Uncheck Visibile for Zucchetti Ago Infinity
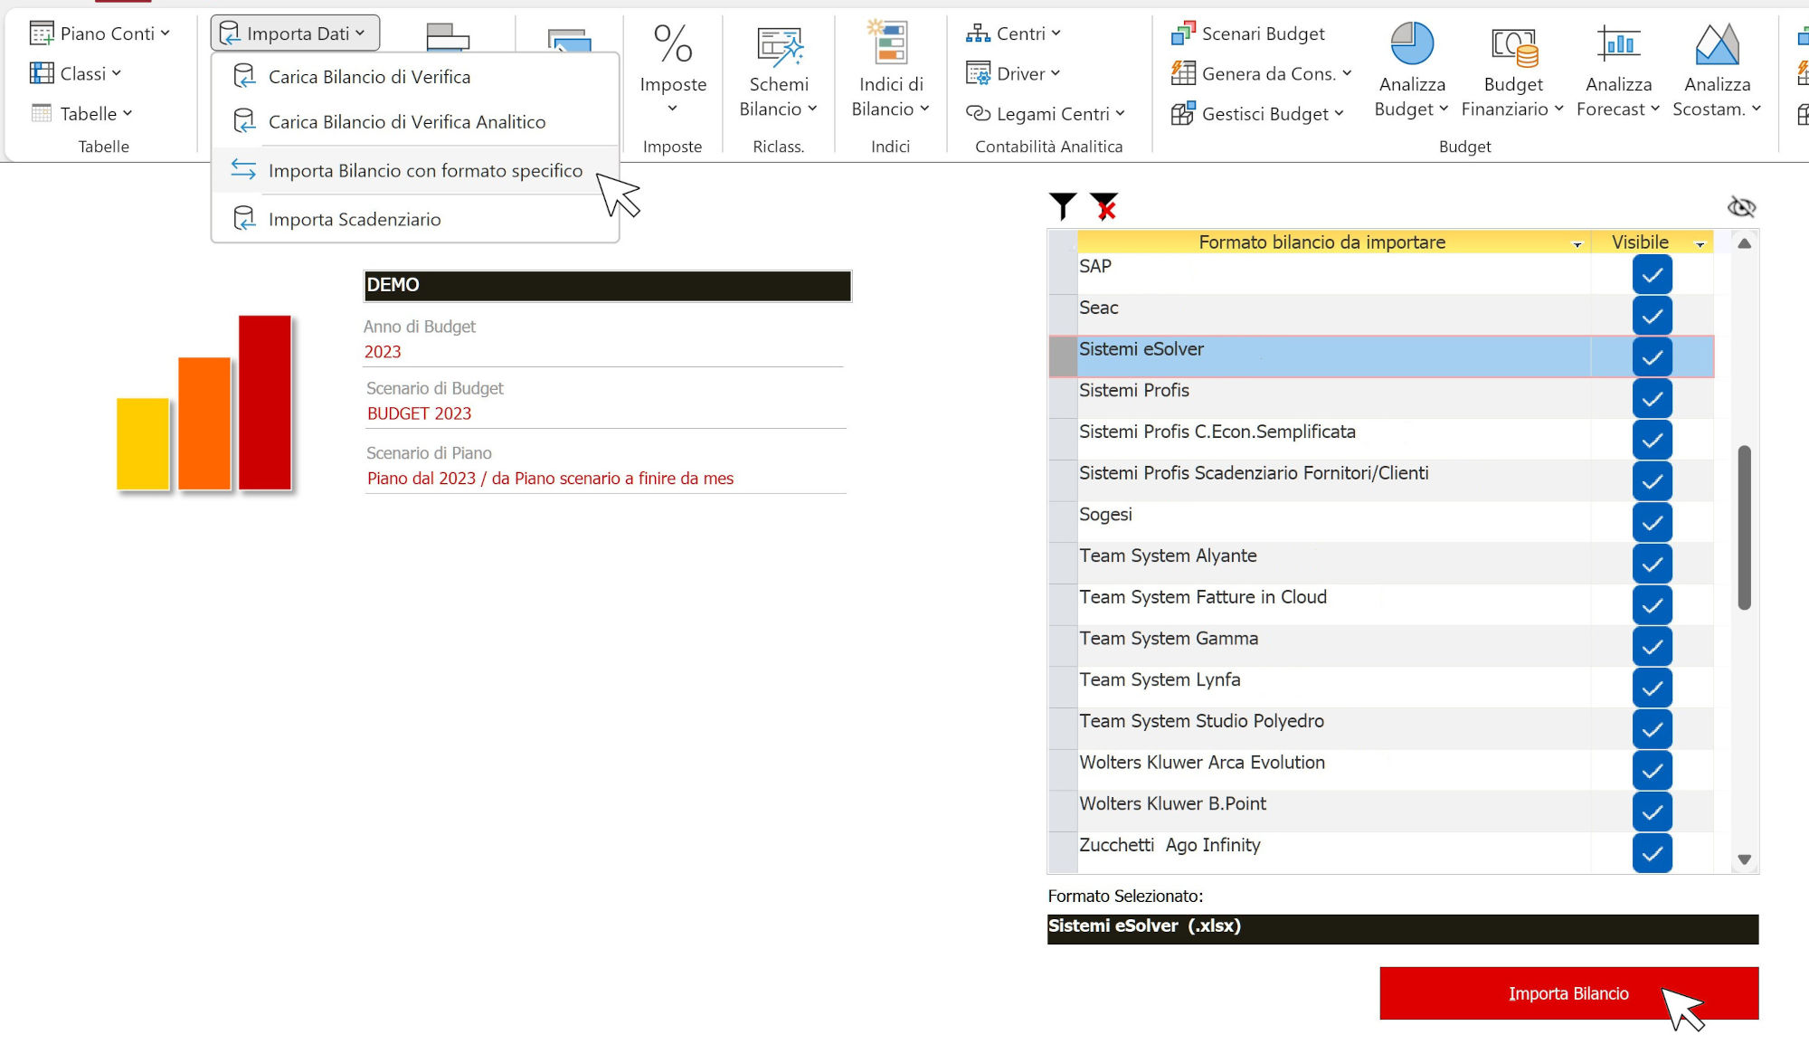Image resolution: width=1809 pixels, height=1063 pixels. pyautogui.click(x=1652, y=853)
